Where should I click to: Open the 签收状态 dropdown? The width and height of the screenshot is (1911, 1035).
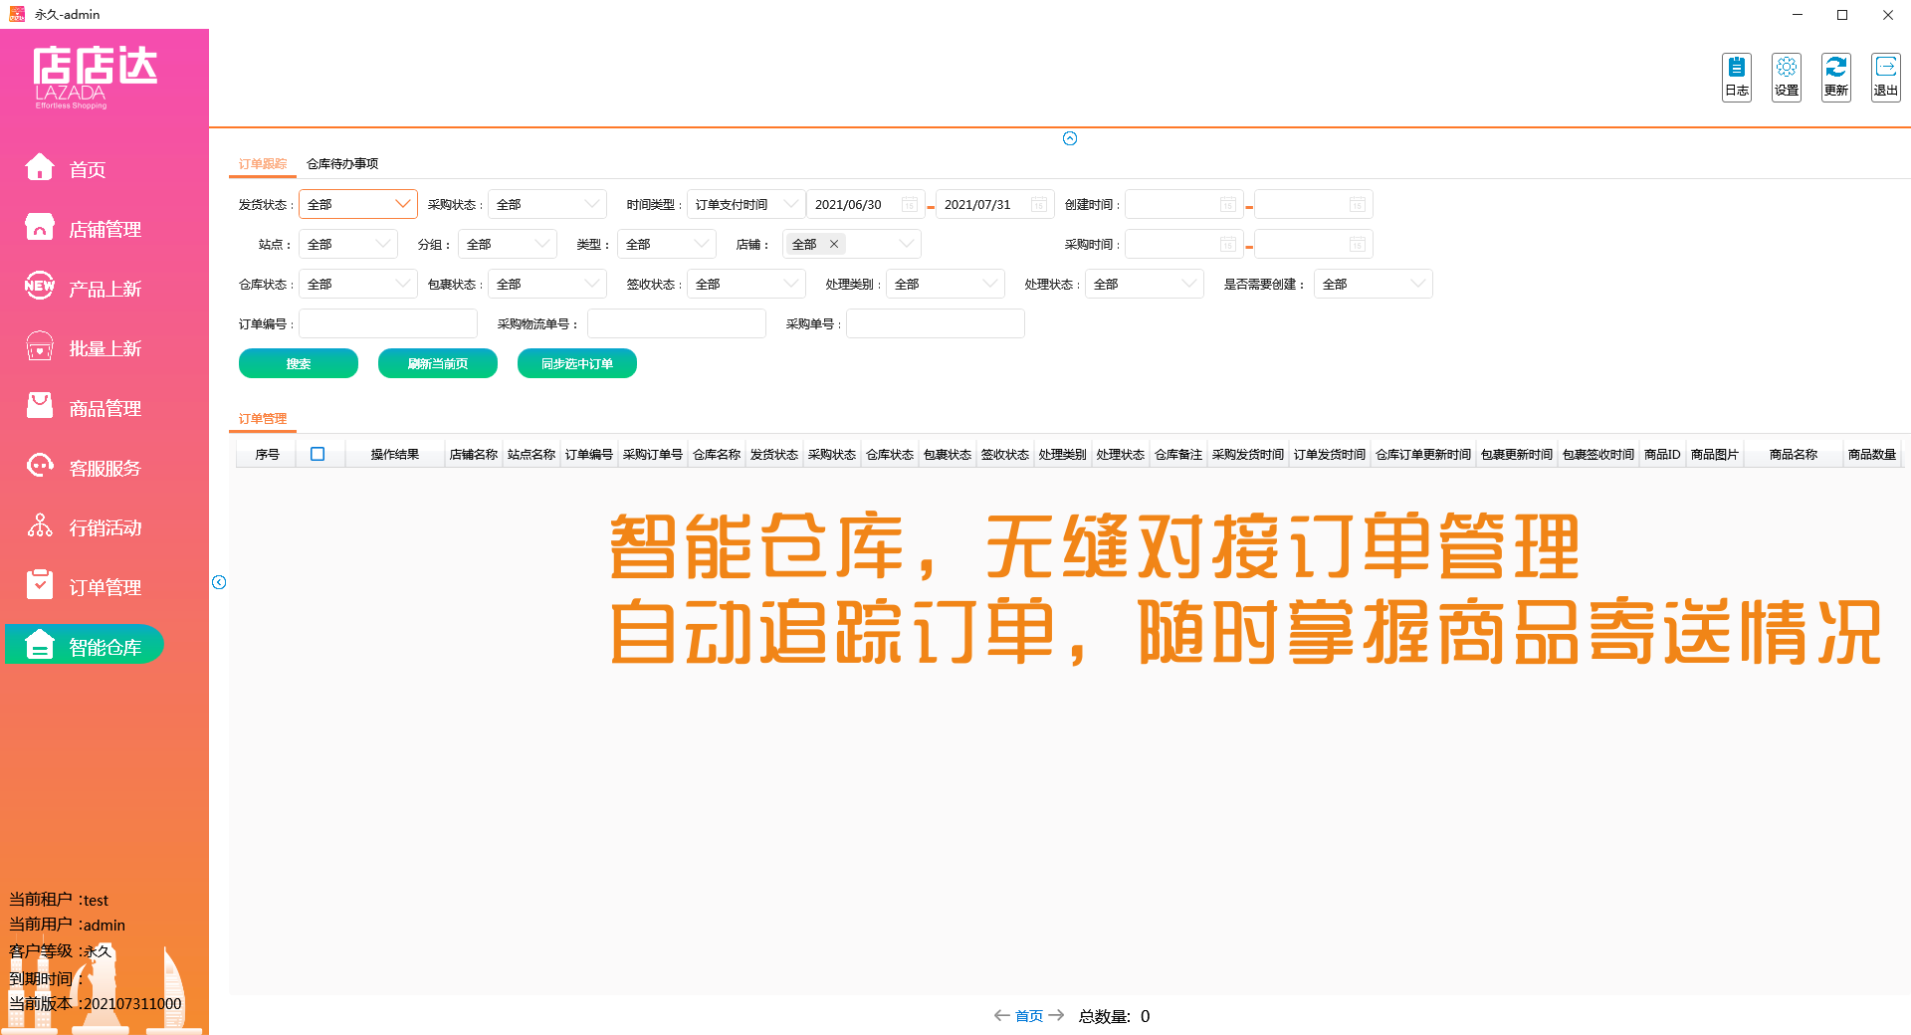click(x=746, y=284)
